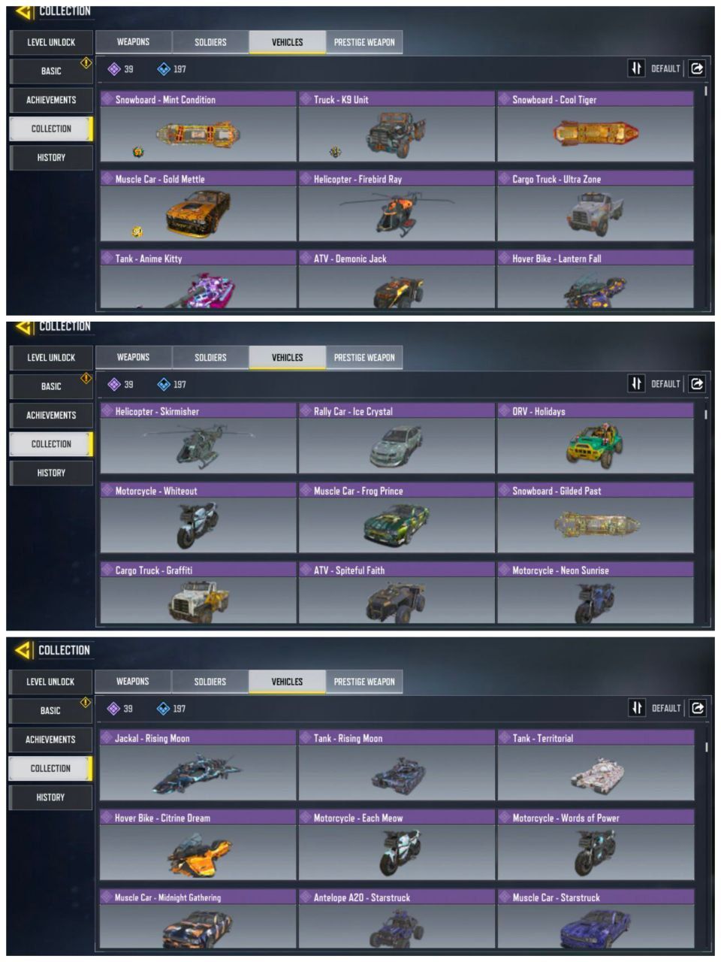Click the share icon above Snowboard - Cool Tiger

698,68
